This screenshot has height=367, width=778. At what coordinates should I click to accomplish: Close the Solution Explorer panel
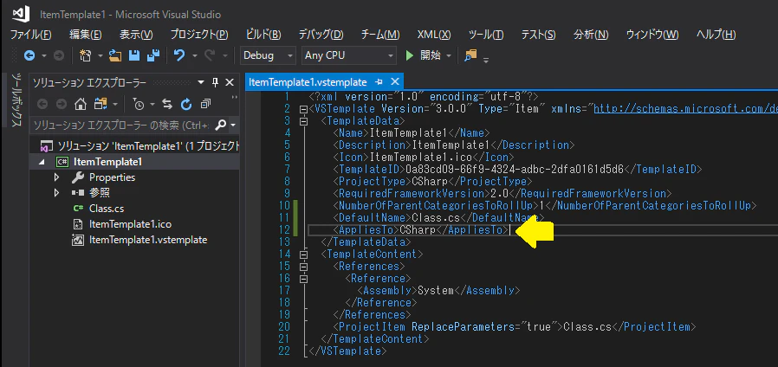coord(230,82)
